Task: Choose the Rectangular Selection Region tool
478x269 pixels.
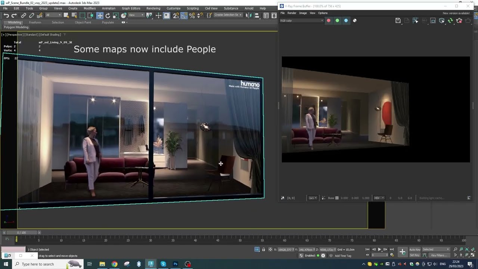Action: point(82,15)
